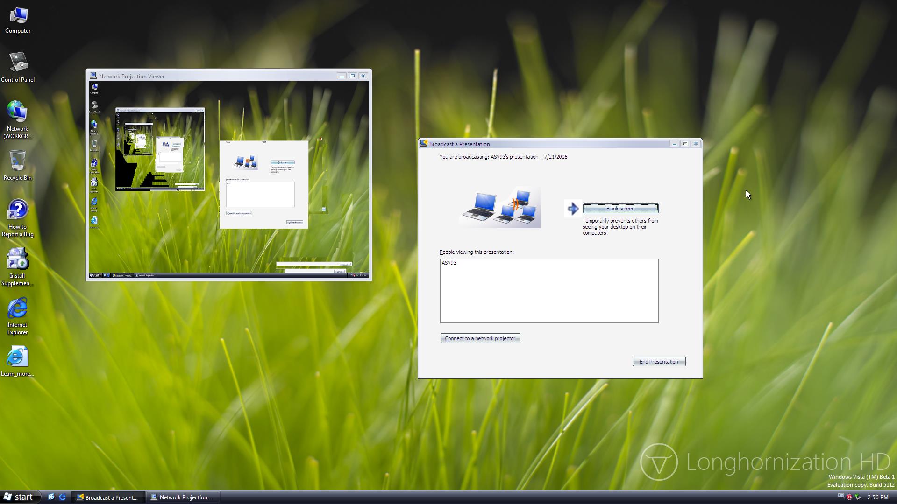Click Connect to a network projector
Screen dimensions: 897x504
coord(480,338)
